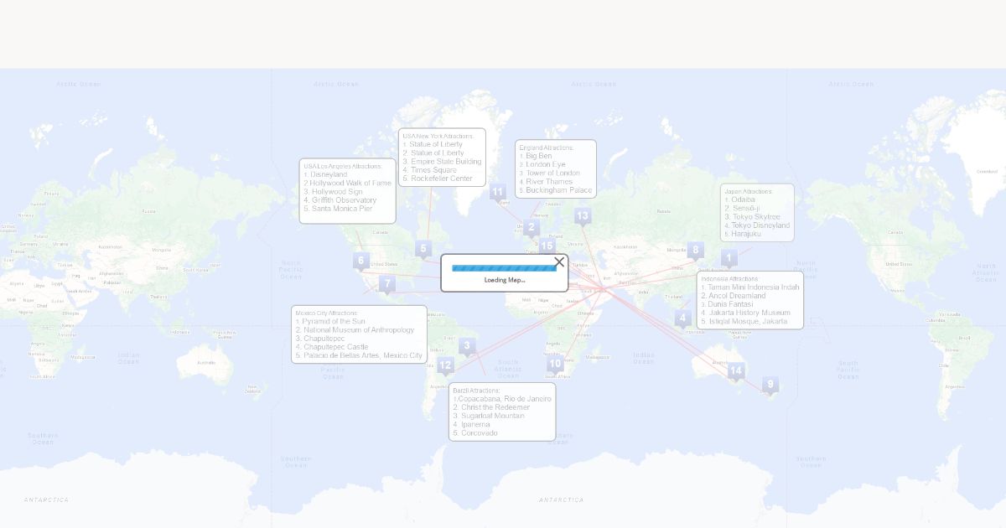
Task: Close the Loading Map dialog
Action: pos(559,262)
